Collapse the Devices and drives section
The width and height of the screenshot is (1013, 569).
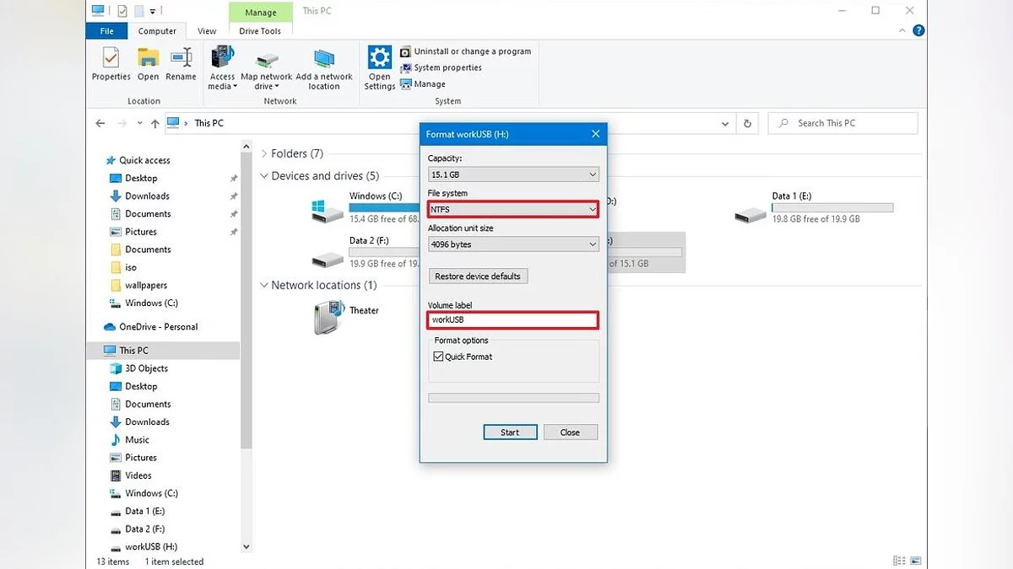pos(264,176)
